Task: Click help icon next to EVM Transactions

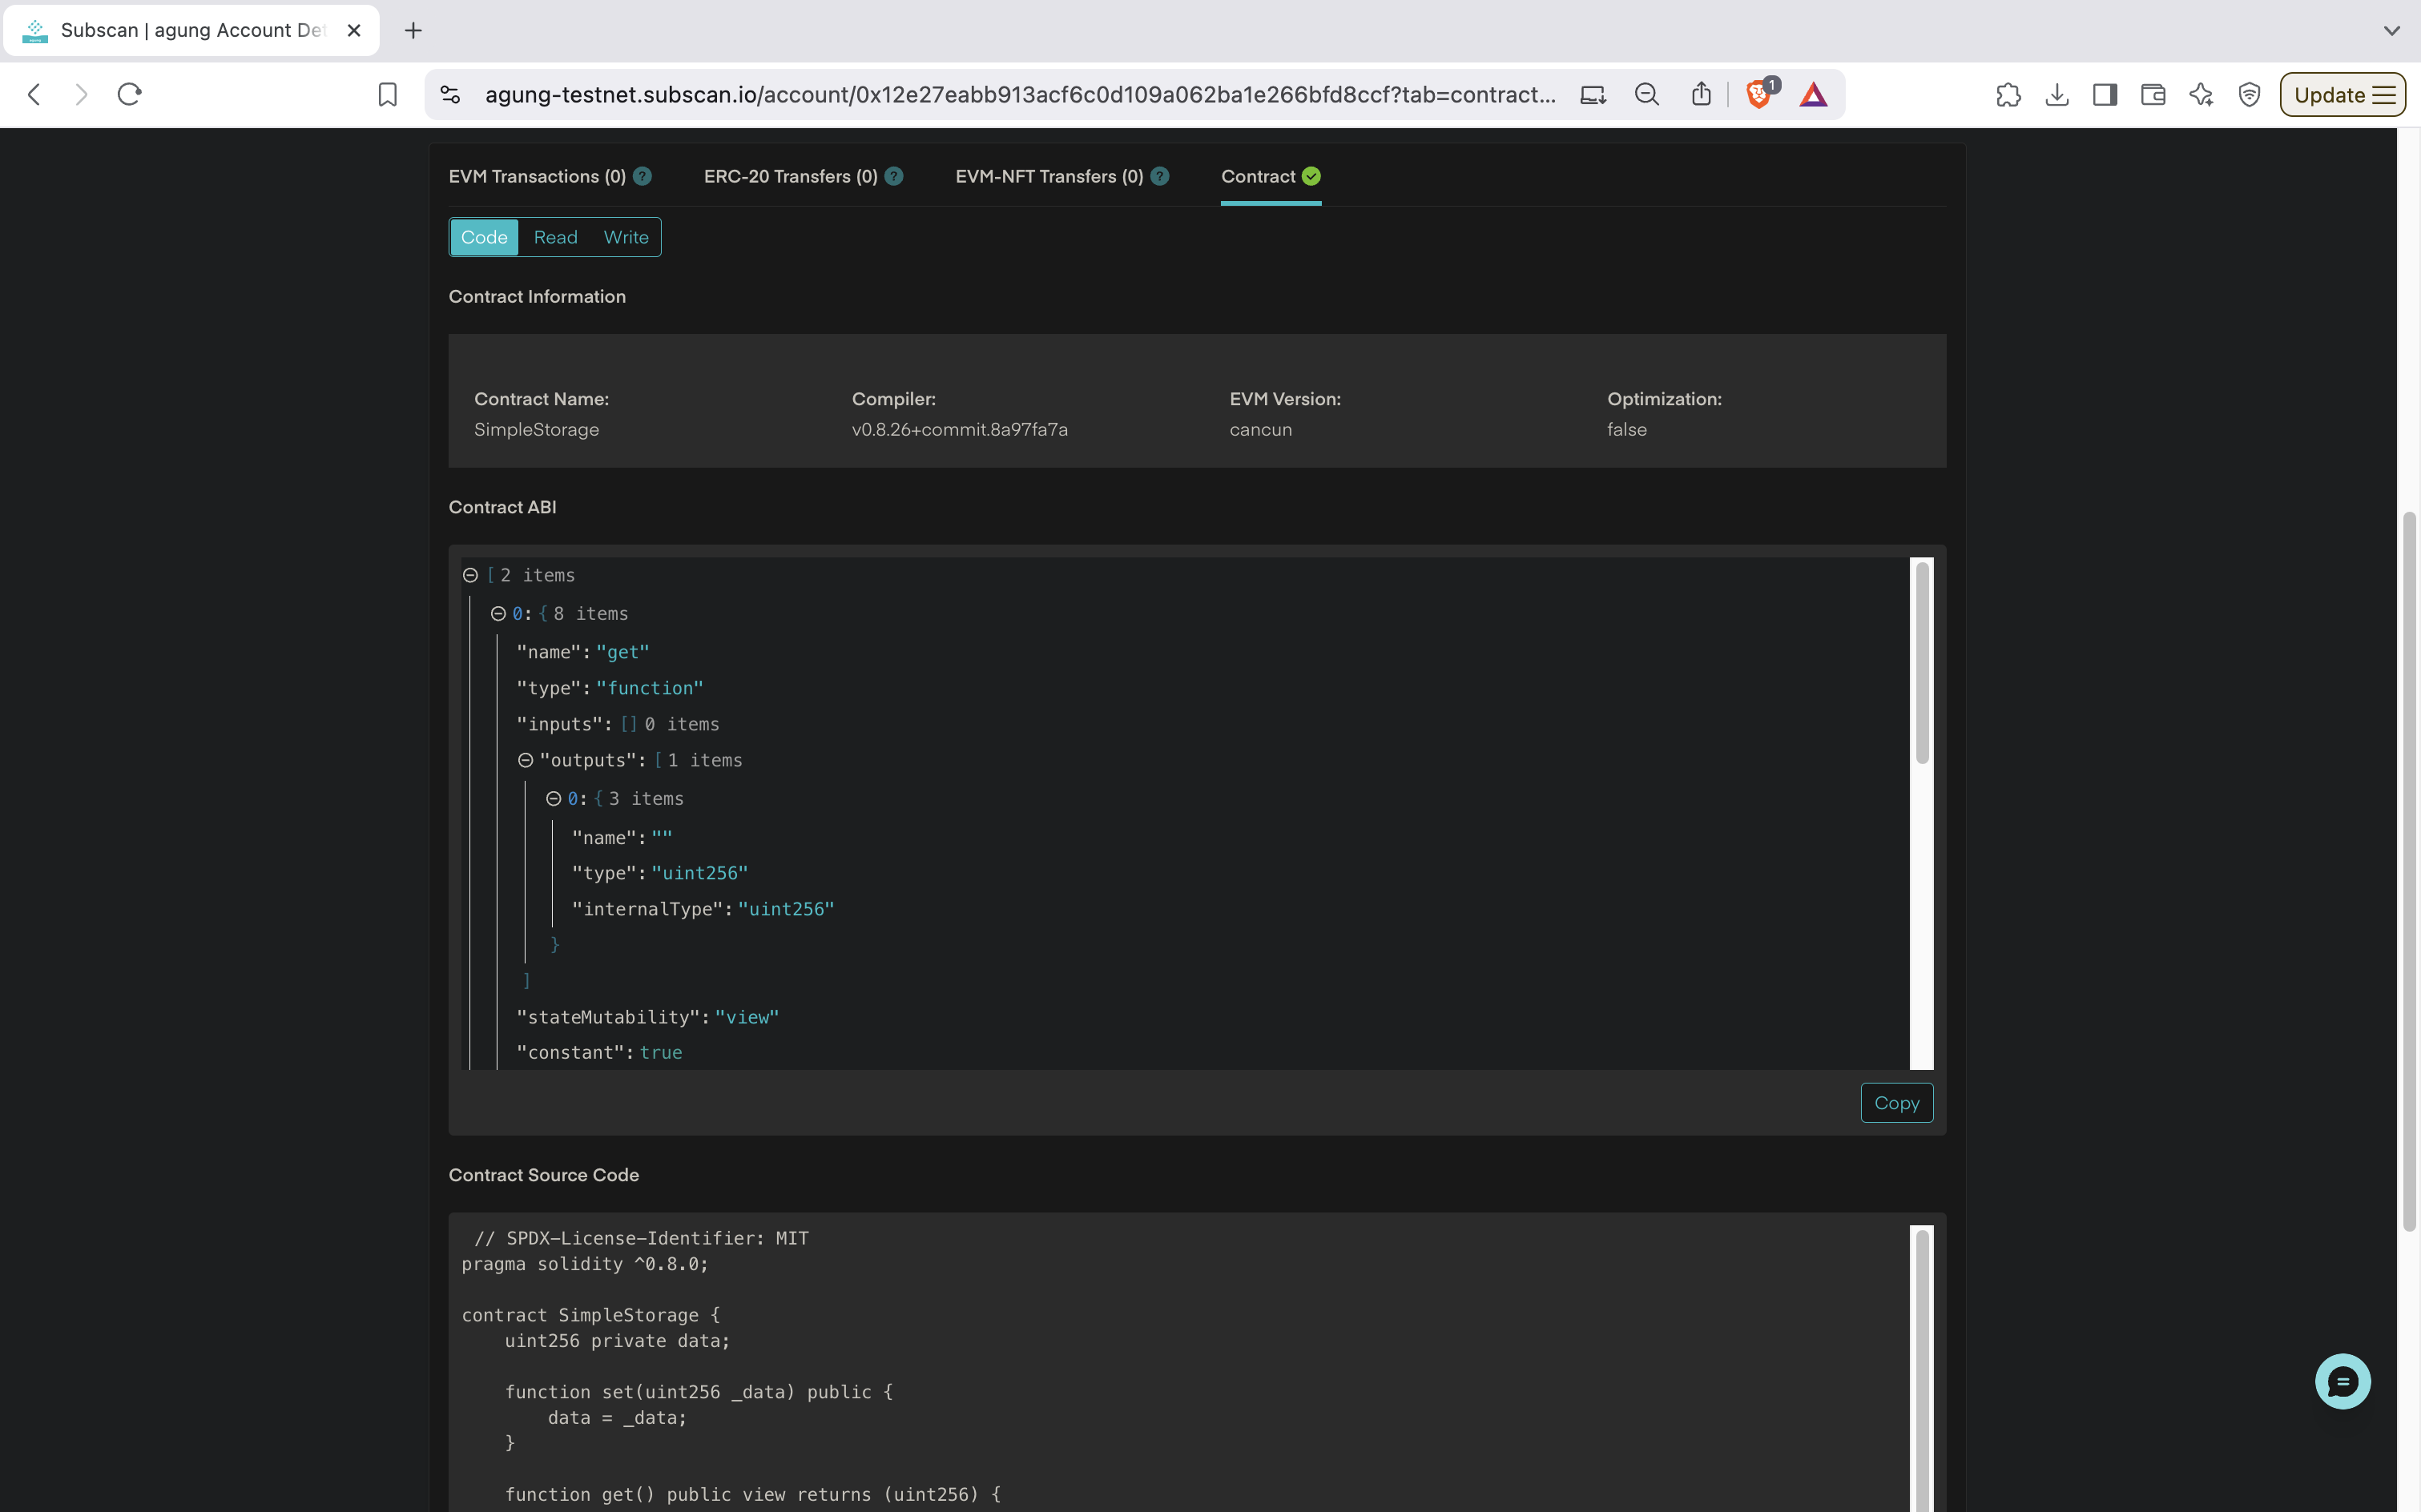Action: click(x=643, y=177)
